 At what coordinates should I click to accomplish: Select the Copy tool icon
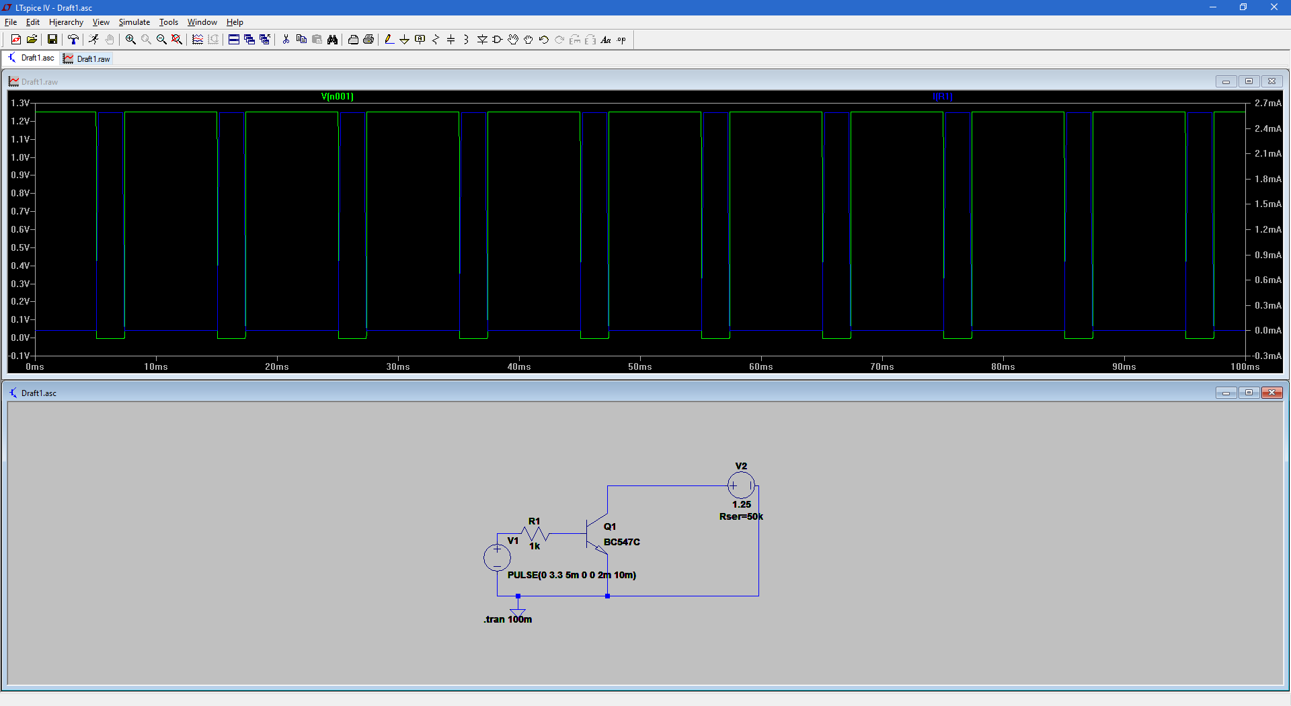pos(301,40)
